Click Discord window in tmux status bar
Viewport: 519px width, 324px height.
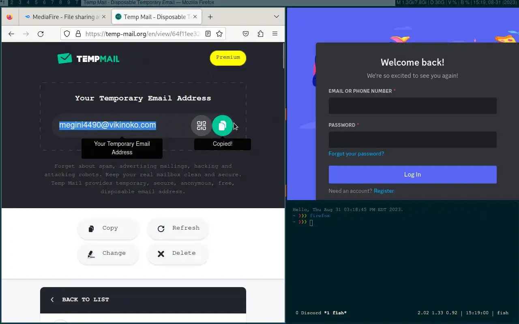(x=308, y=313)
